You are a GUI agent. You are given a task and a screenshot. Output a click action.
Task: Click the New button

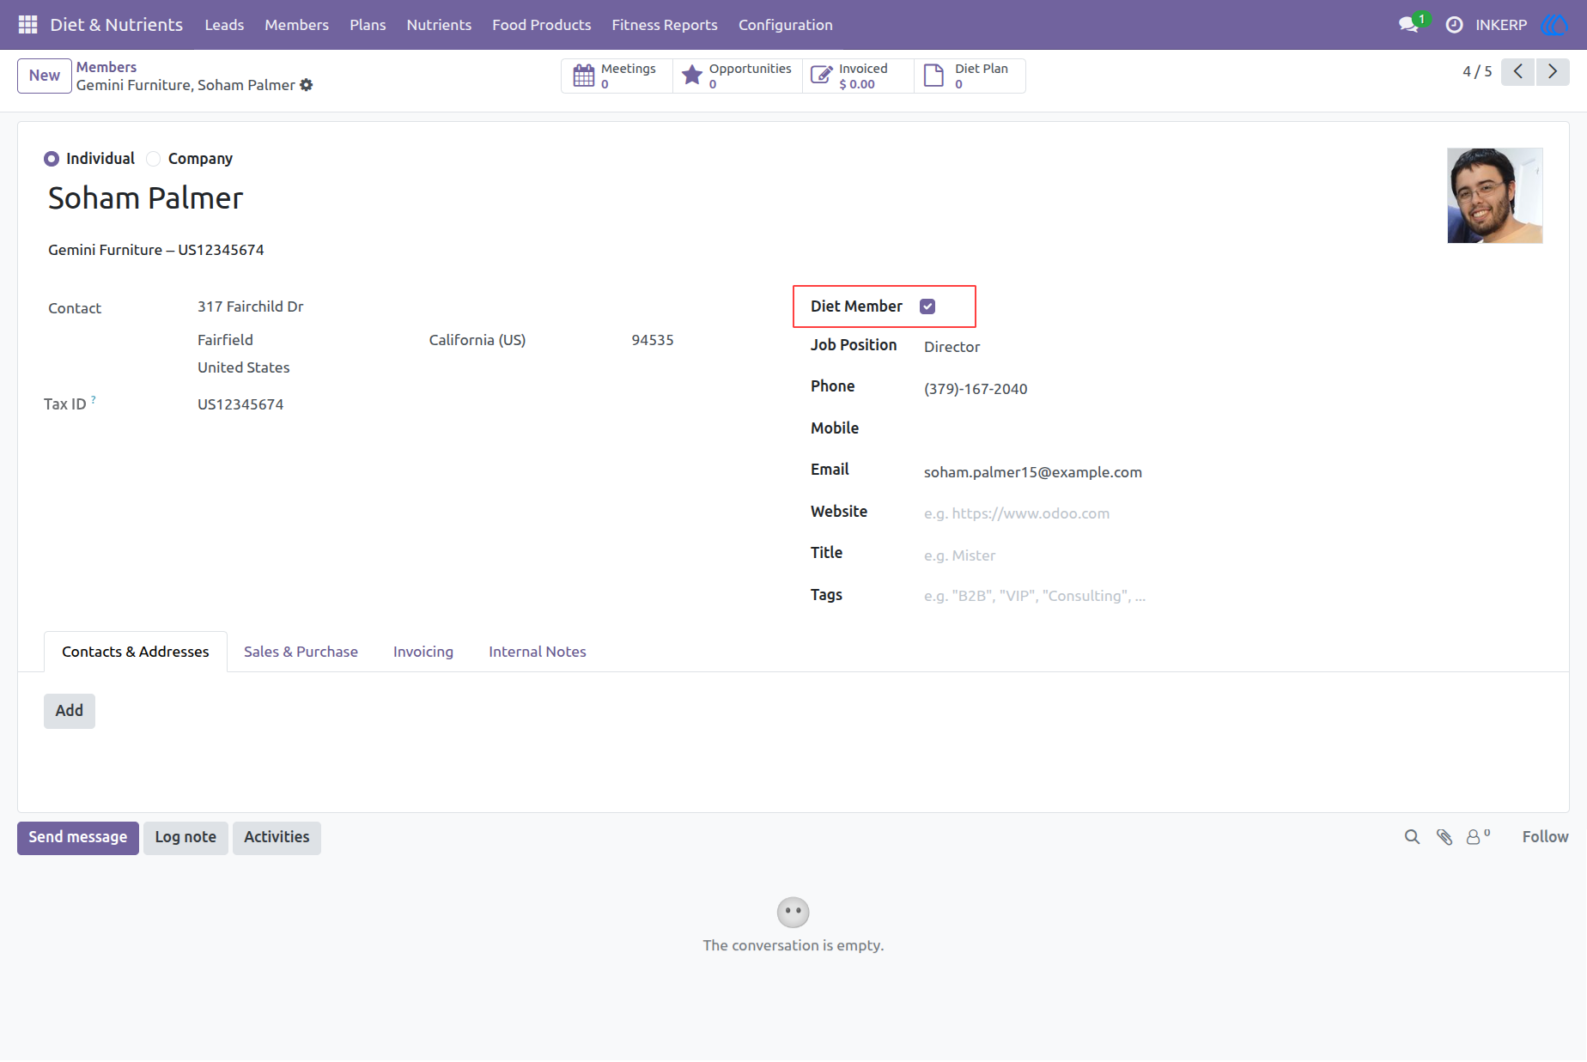tap(45, 76)
